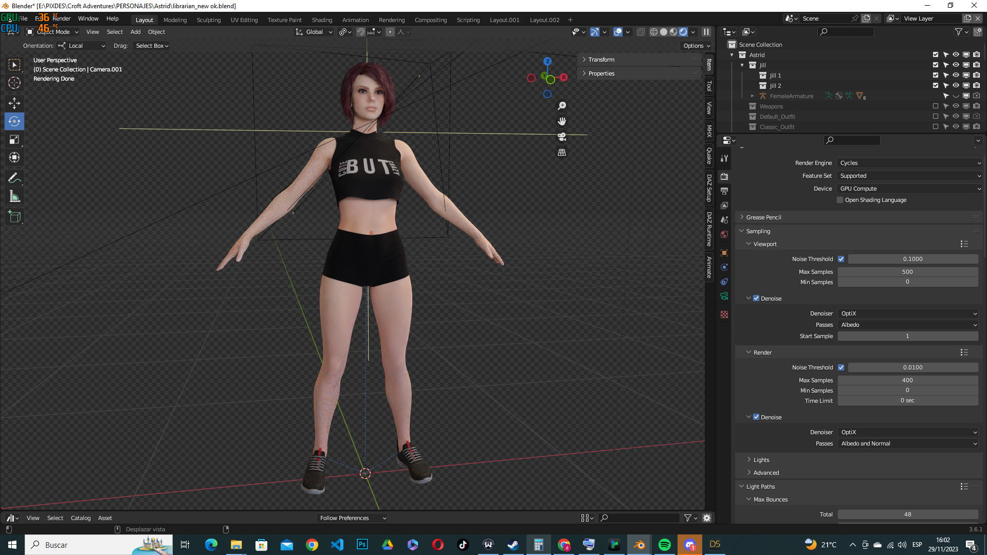Click the viewport zoom magnifier icon

(x=562, y=106)
